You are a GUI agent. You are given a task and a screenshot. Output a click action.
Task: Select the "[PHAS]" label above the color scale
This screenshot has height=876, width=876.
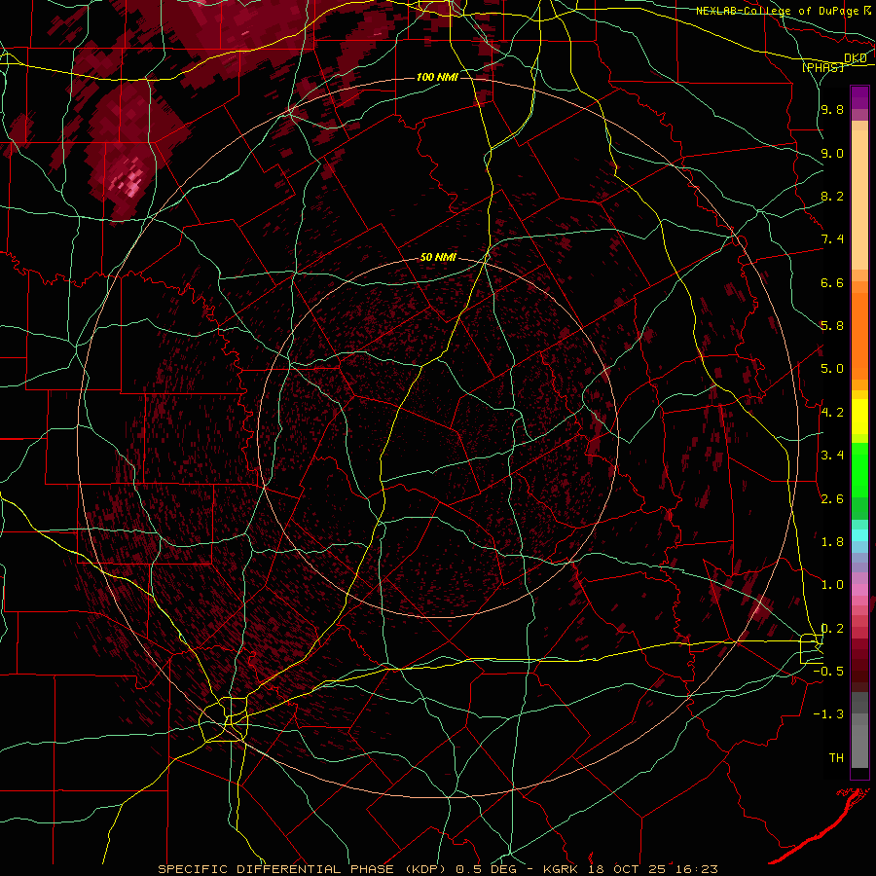point(822,67)
